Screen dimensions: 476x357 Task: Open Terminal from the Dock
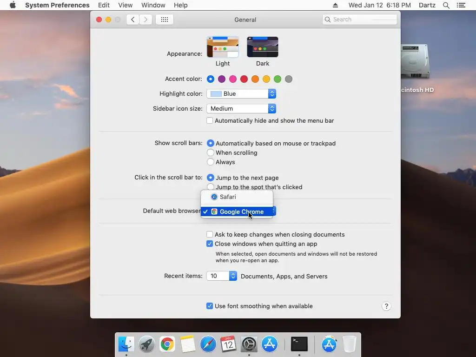(x=299, y=344)
